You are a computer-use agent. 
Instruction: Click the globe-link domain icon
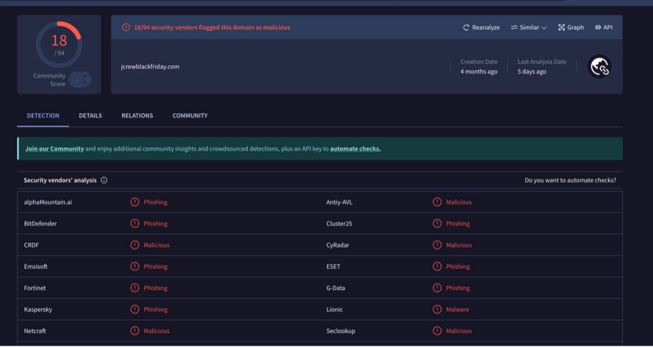coord(599,66)
